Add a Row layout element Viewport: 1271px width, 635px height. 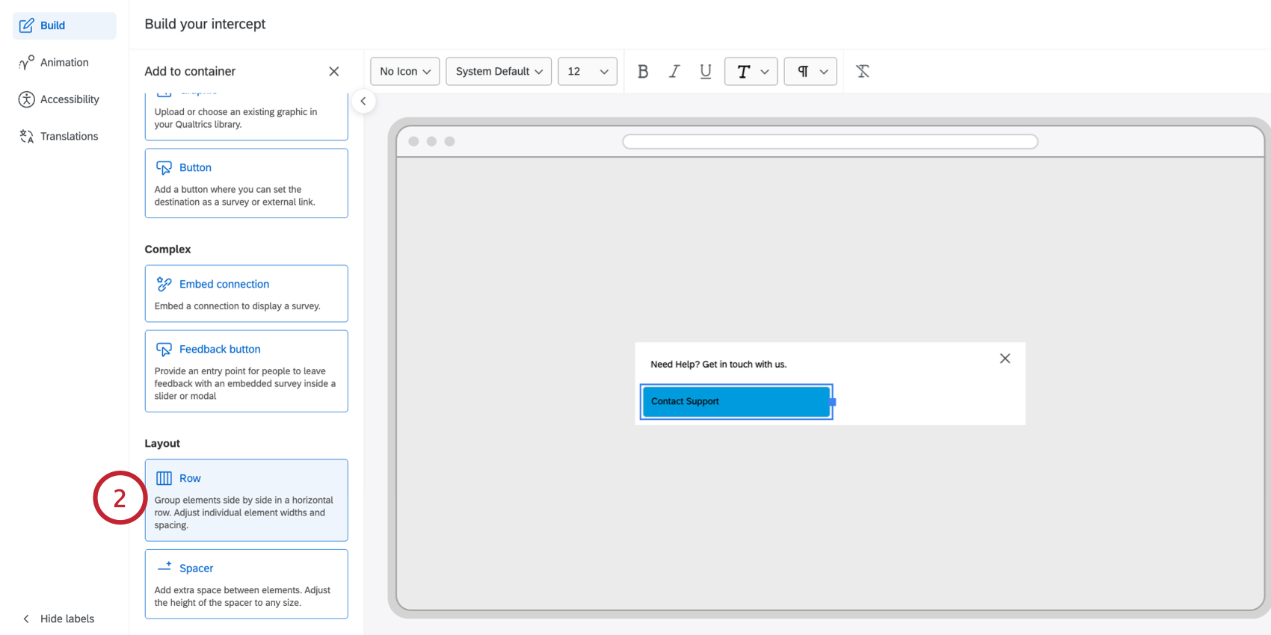(247, 501)
